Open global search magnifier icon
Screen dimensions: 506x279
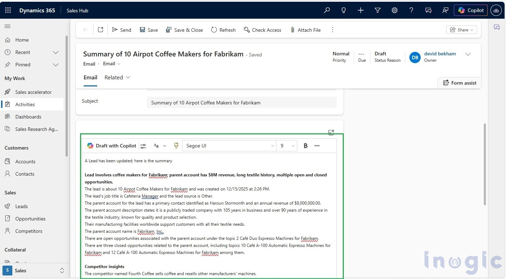[x=327, y=10]
